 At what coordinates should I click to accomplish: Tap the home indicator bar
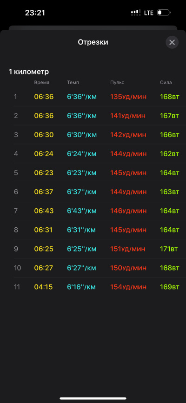pos(93,398)
